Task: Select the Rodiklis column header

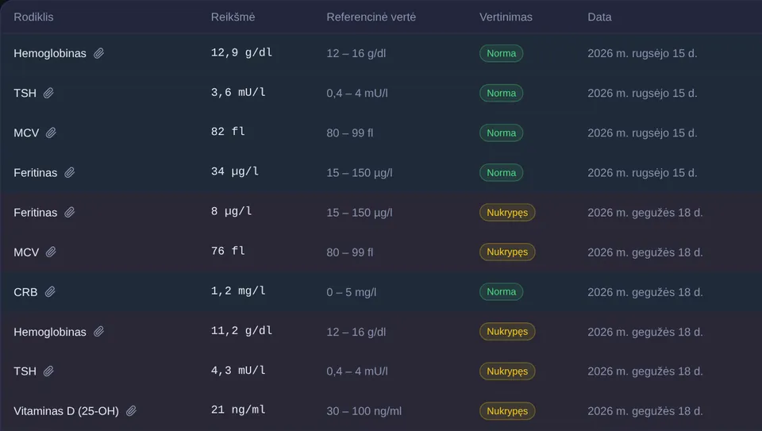Action: click(33, 17)
